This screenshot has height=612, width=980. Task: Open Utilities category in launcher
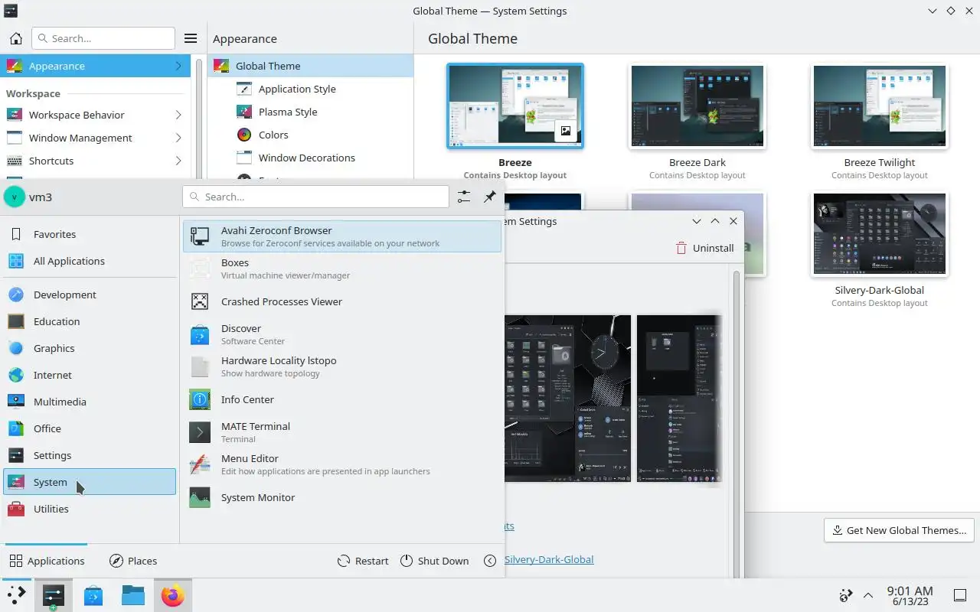(x=90, y=509)
